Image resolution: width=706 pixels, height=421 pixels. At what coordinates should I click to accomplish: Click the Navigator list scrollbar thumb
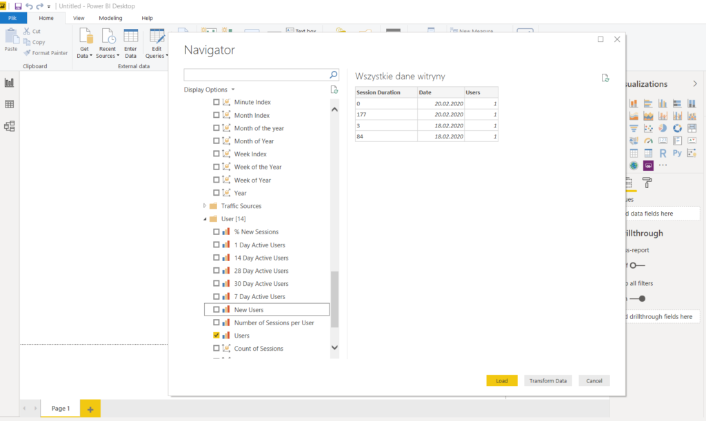(x=334, y=299)
